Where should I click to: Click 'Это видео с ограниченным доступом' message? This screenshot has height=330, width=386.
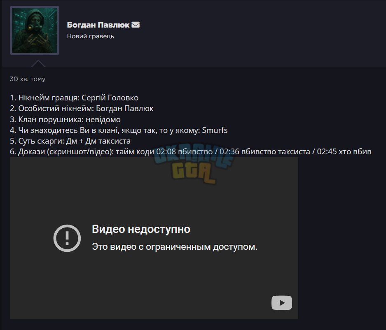point(175,246)
